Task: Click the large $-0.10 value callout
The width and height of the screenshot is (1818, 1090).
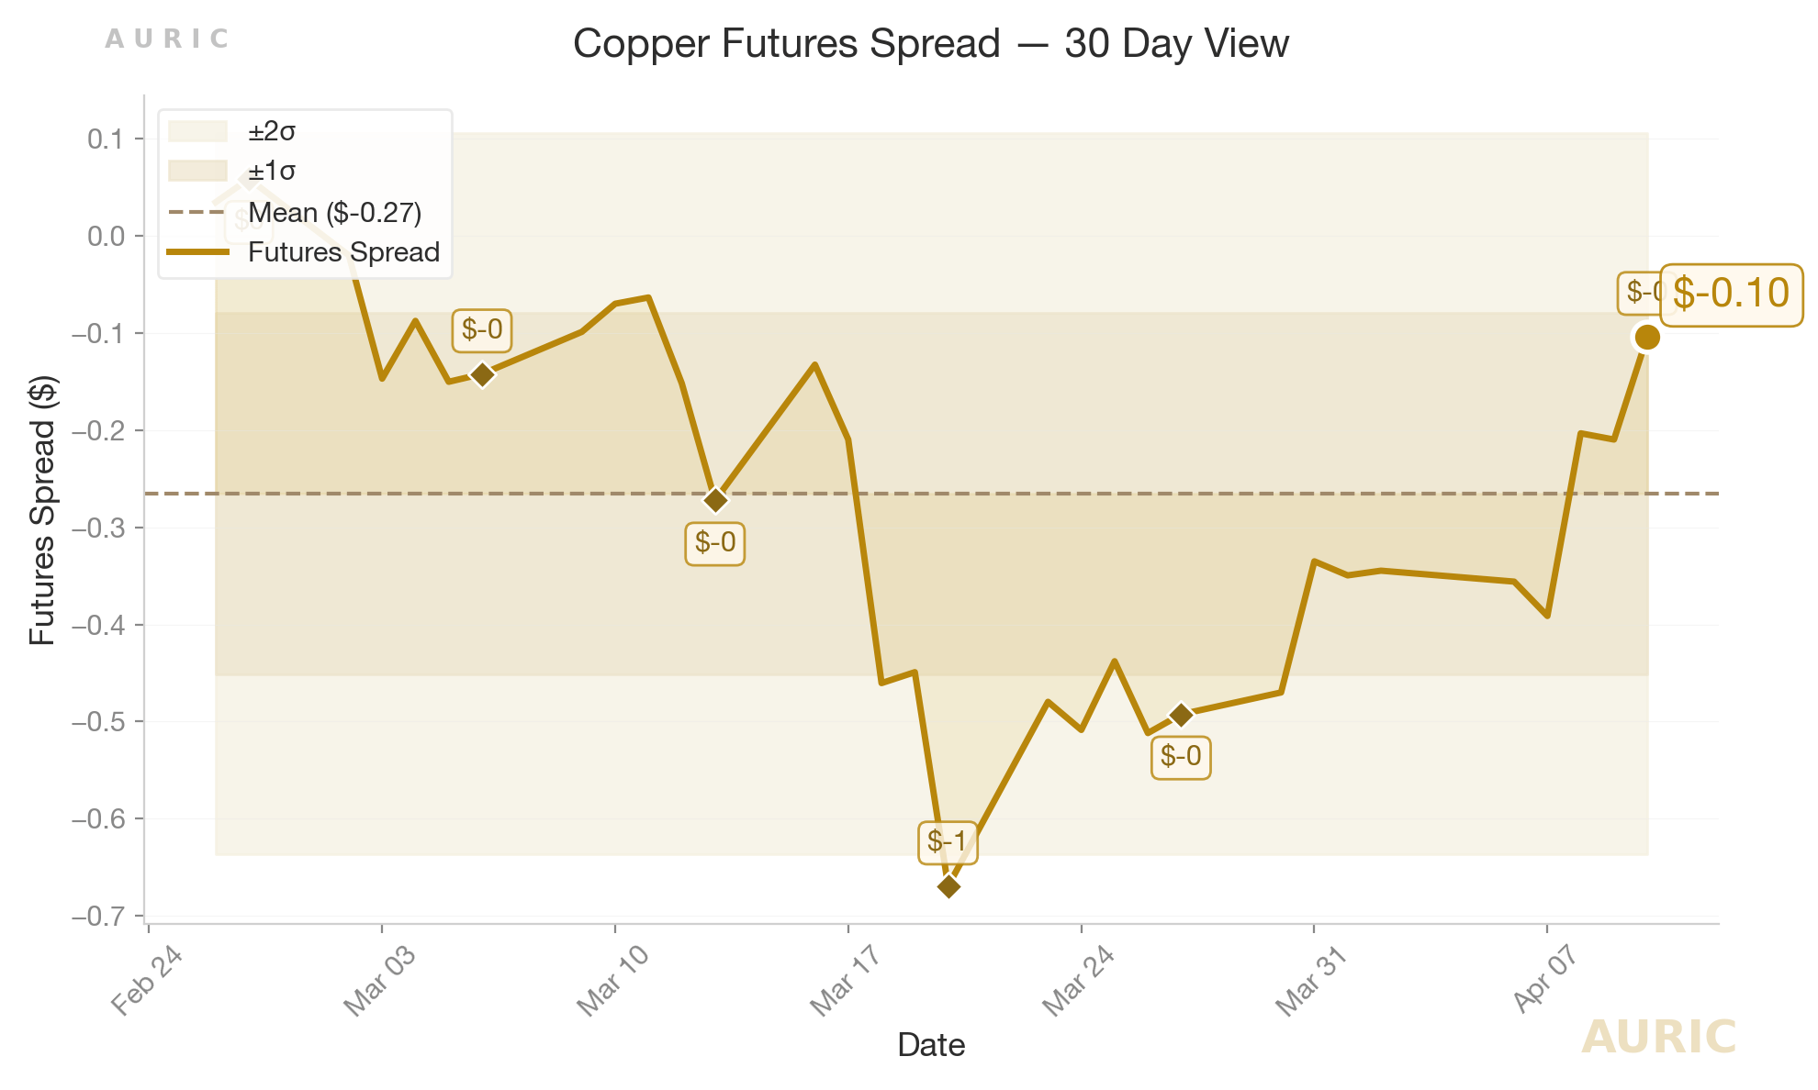Action: [x=1731, y=294]
